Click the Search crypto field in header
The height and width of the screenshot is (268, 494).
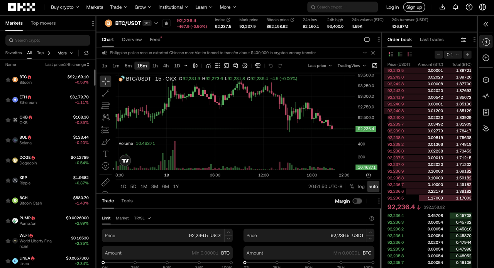coord(342,7)
